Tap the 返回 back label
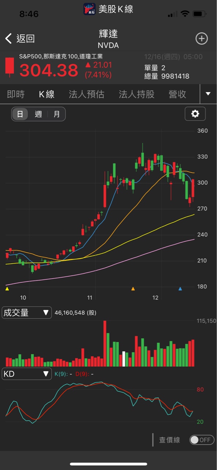This screenshot has width=217, height=470. [25, 39]
